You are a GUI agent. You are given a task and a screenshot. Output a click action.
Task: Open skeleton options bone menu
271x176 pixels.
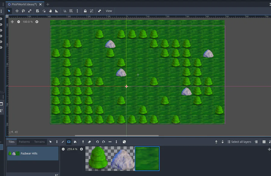(x=99, y=11)
